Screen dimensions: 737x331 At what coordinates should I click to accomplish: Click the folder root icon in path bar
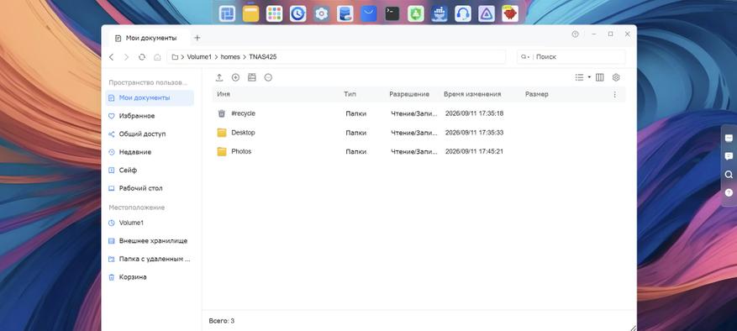[x=175, y=57]
